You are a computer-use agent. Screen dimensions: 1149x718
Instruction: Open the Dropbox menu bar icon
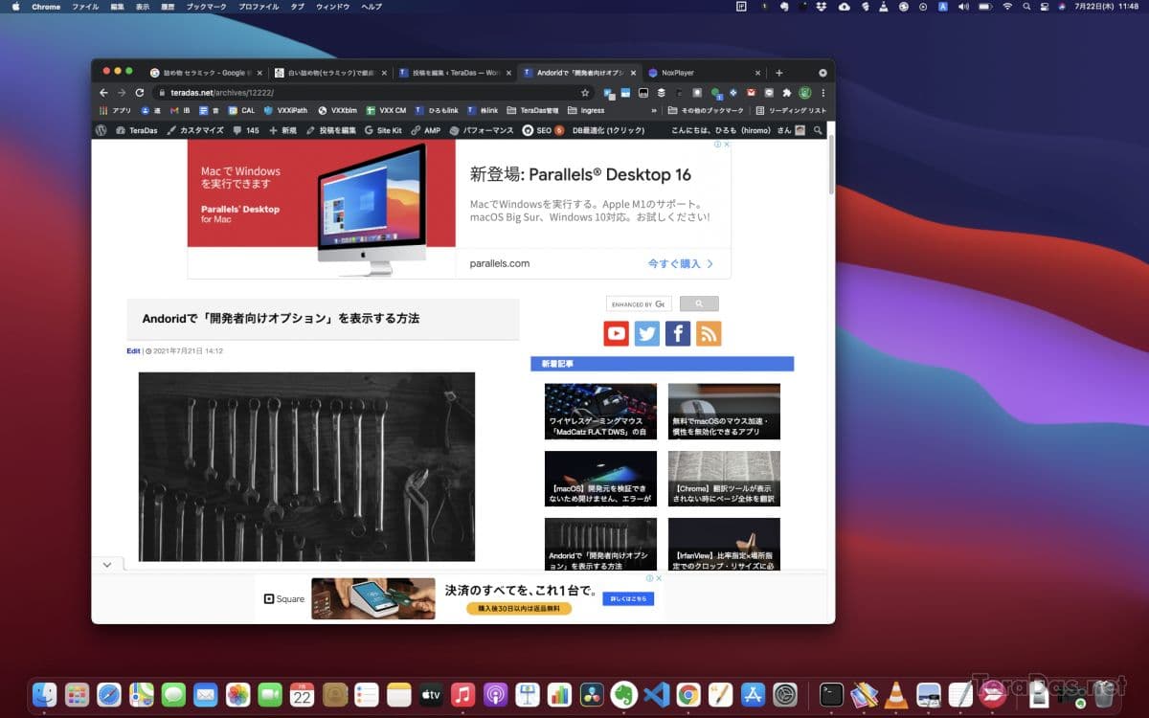click(x=822, y=6)
